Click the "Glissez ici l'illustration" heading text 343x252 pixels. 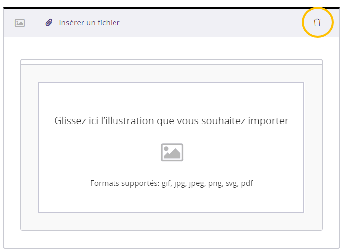click(171, 121)
